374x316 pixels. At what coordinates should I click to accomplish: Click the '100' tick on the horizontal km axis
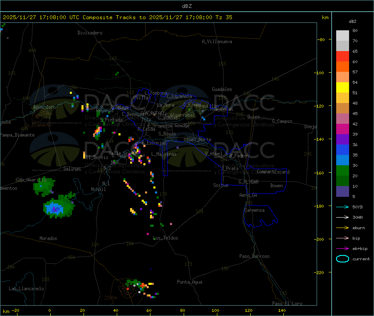pos(215,310)
